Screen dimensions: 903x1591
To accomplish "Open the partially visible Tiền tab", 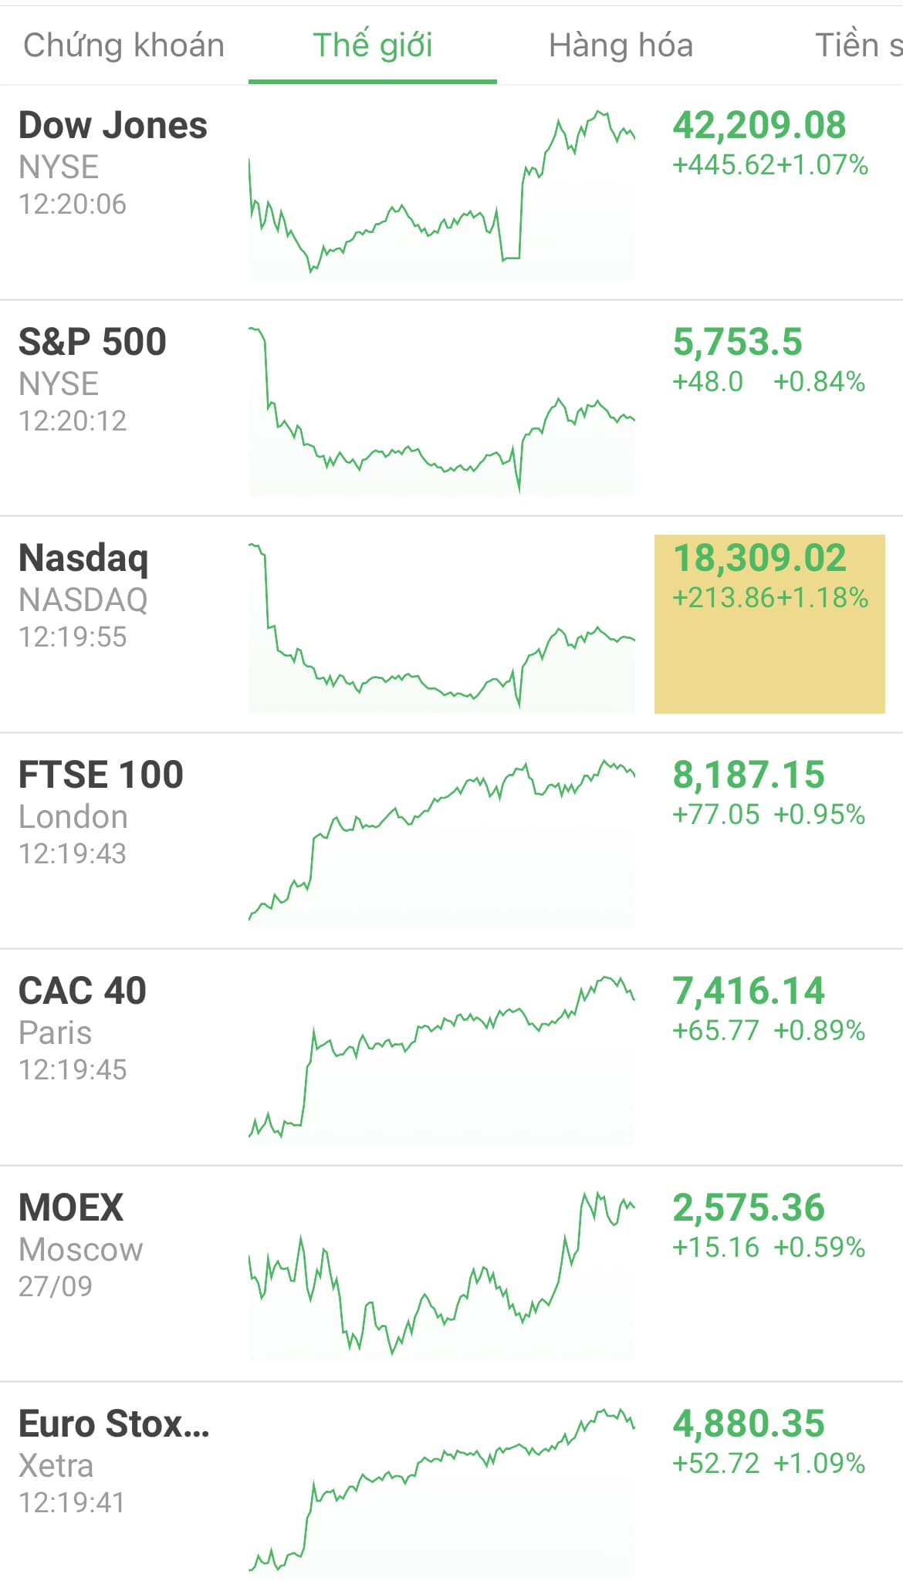I will 857,46.
